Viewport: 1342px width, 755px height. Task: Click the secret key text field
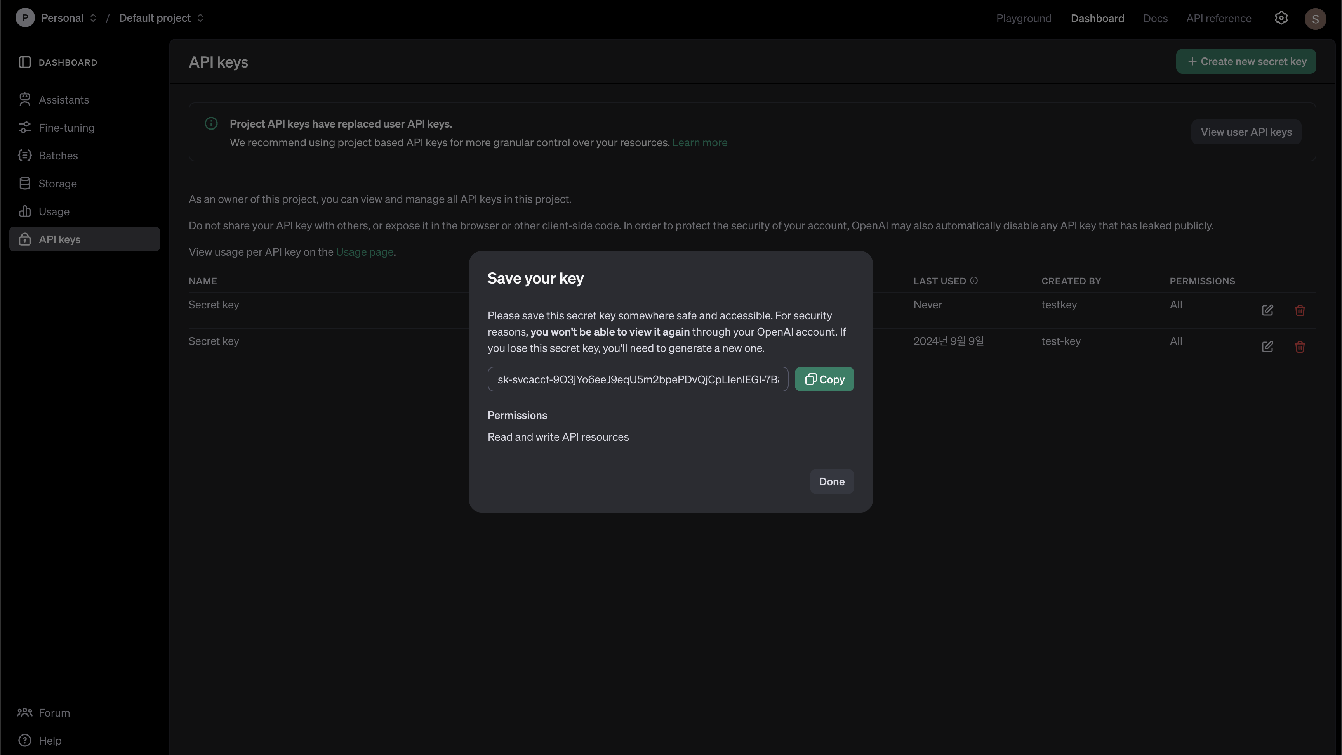pos(637,379)
